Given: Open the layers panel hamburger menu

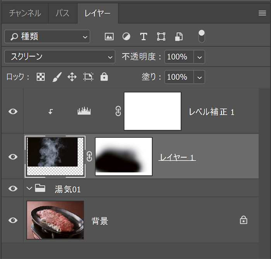Looking at the screenshot, I should click(x=262, y=13).
